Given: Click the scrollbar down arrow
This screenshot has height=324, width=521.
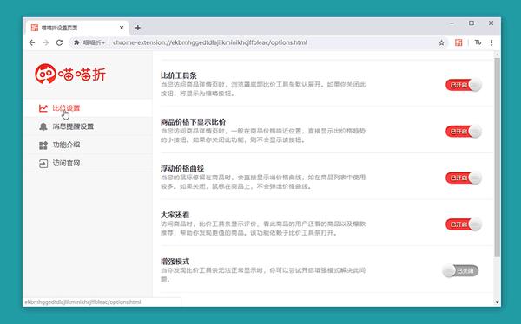Looking at the screenshot, I should [497, 302].
